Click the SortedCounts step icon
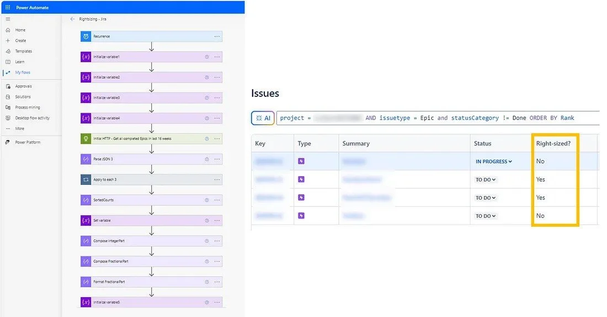607x317 pixels. point(86,200)
